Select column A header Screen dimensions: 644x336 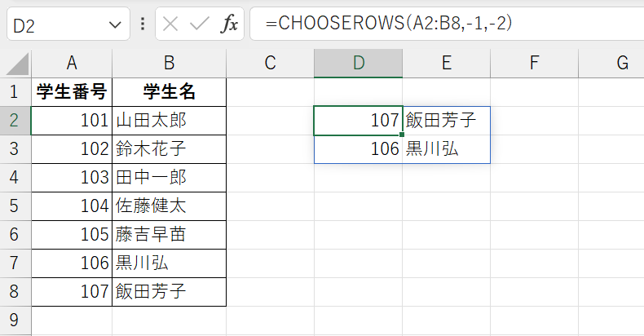tap(72, 64)
